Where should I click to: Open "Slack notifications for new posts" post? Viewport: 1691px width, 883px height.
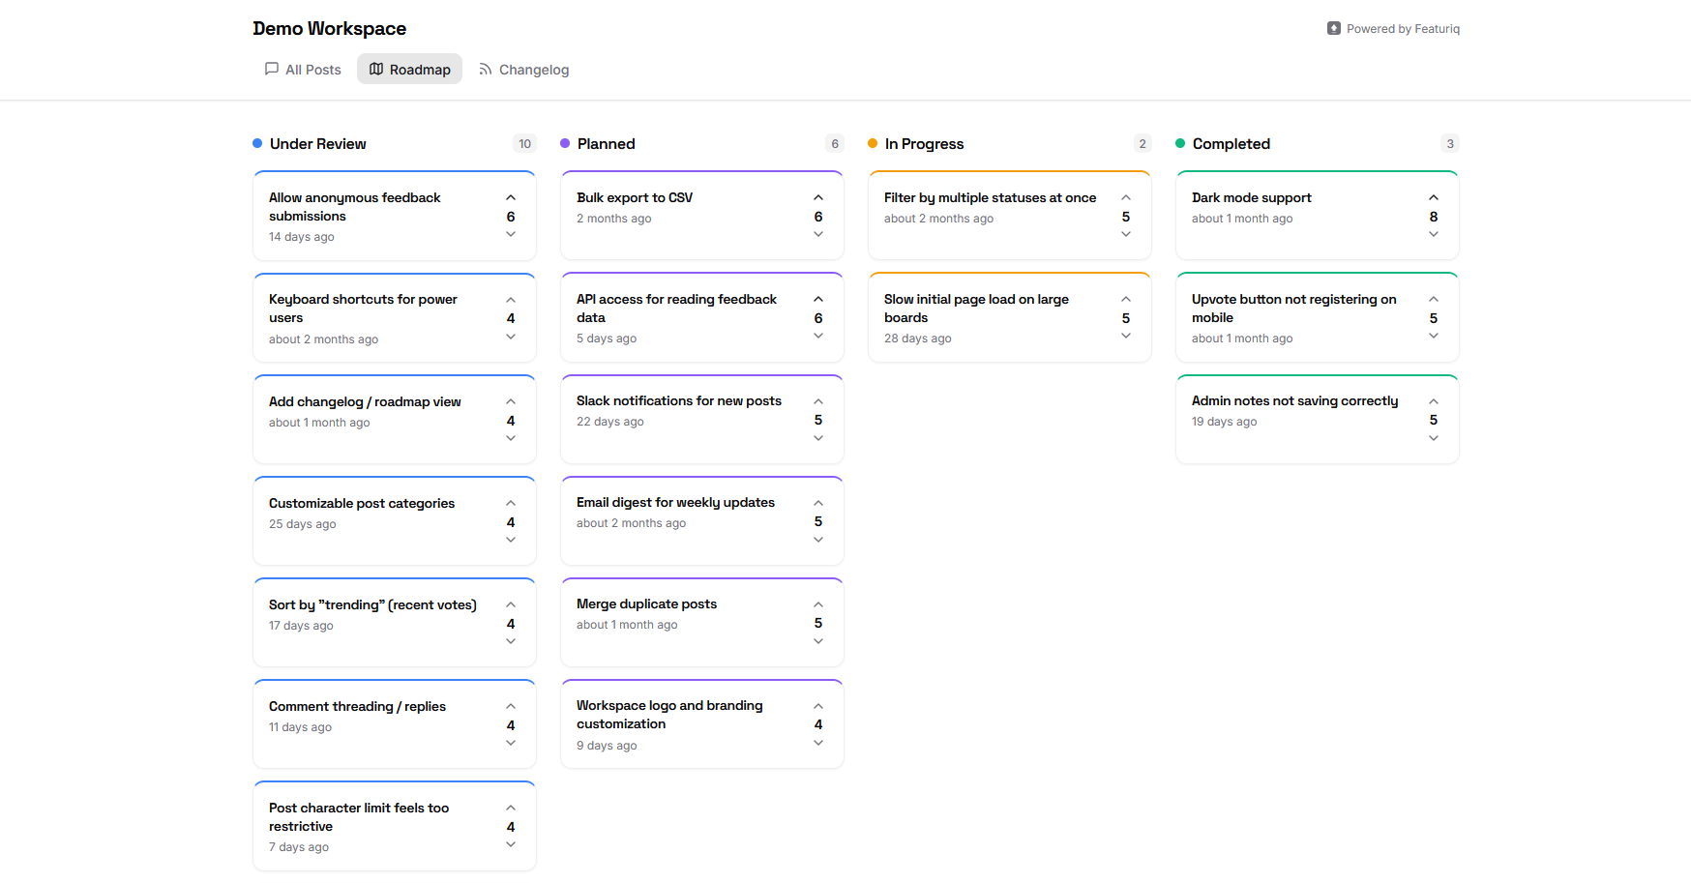coord(679,401)
